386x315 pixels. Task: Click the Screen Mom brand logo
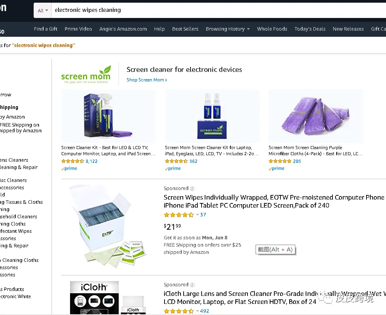86,74
